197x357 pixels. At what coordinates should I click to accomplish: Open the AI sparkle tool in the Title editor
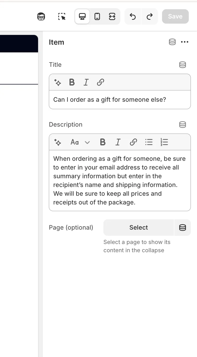point(58,82)
